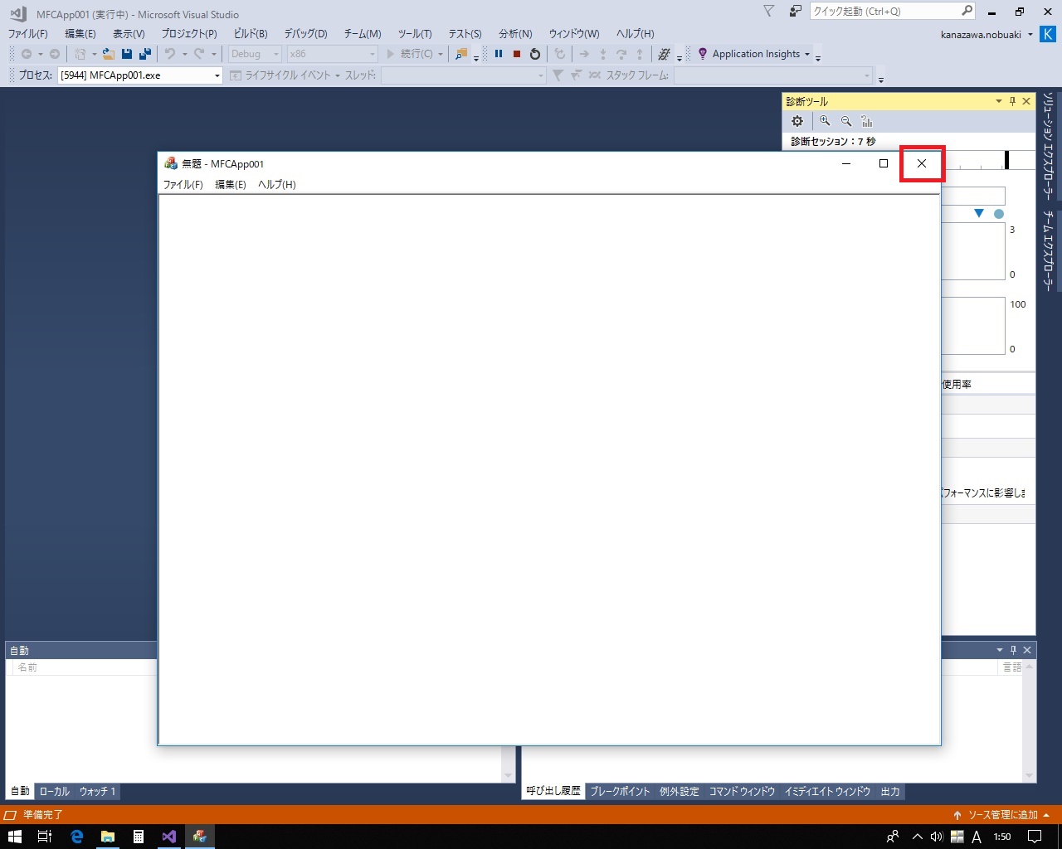The width and height of the screenshot is (1062, 849).
Task: Switch to the ローカル tab
Action: (x=55, y=792)
